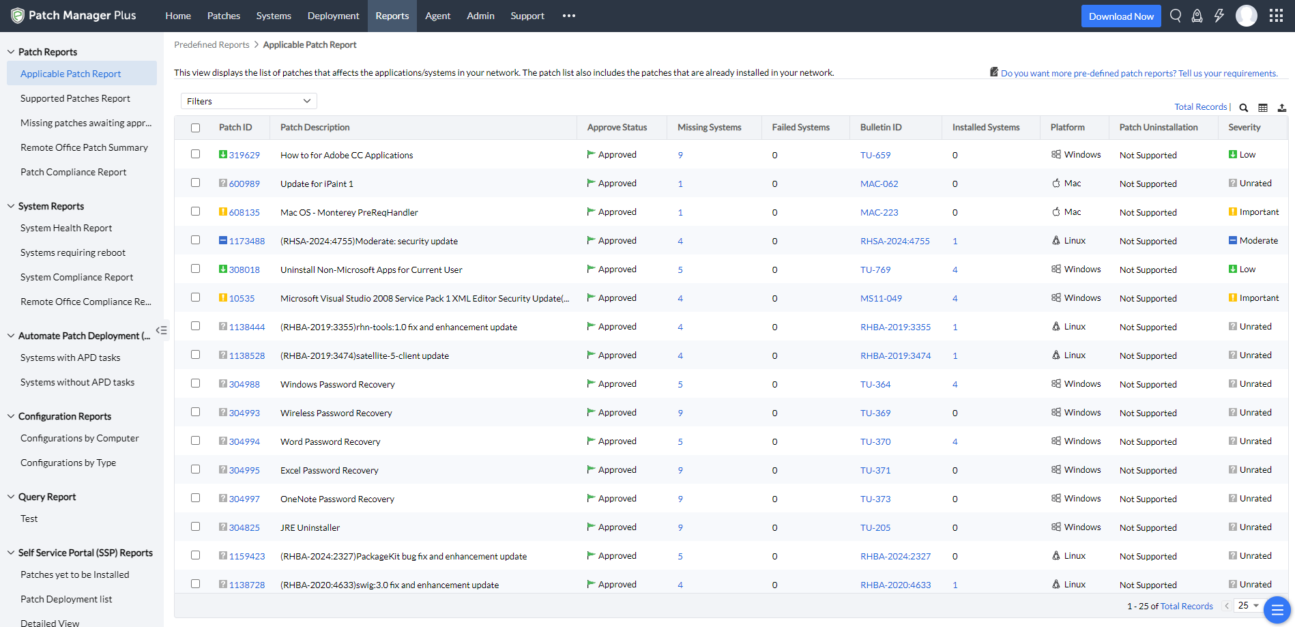Open the column chooser table icon above report

click(1262, 107)
